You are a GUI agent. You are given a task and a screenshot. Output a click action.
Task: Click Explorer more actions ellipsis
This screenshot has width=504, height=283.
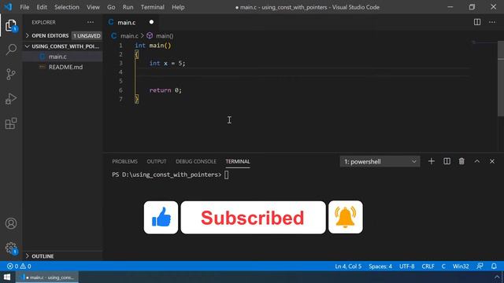[91, 22]
